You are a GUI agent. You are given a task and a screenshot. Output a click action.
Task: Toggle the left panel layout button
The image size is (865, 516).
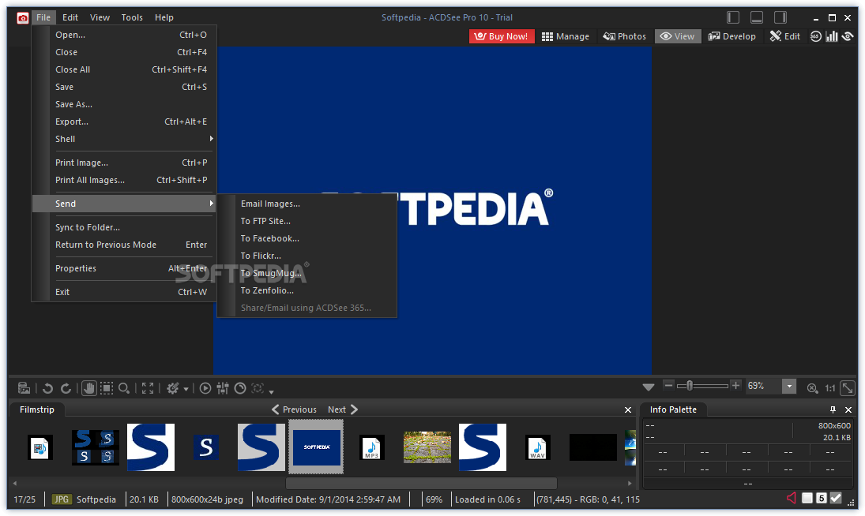[733, 17]
